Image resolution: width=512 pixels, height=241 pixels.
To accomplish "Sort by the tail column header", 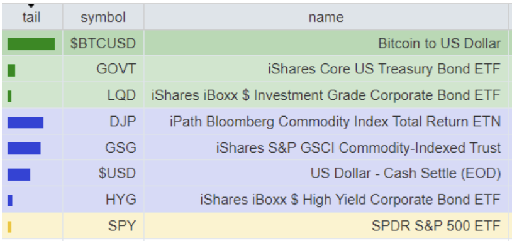I will [31, 18].
